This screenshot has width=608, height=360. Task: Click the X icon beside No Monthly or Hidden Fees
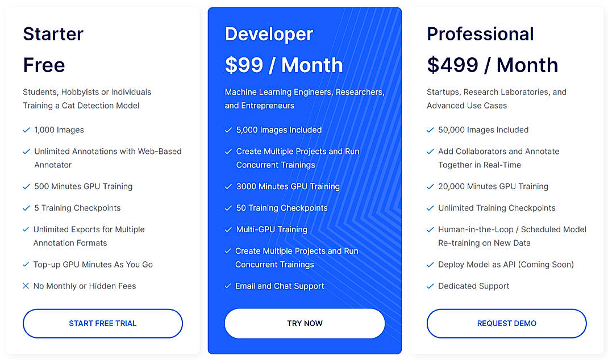26,286
